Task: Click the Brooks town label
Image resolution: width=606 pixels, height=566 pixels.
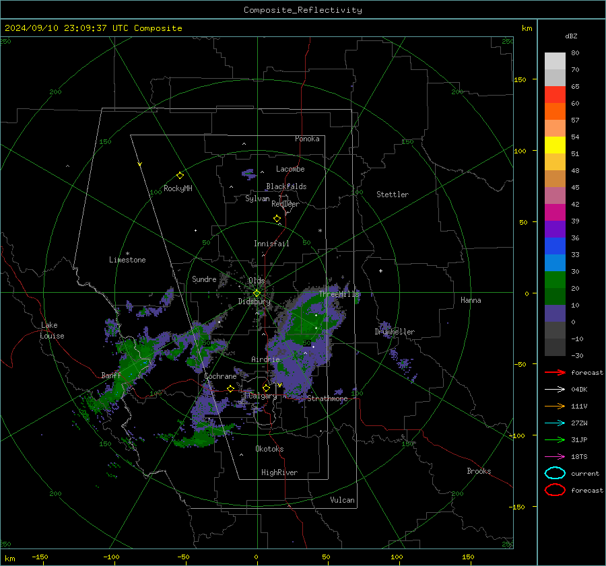Action: [x=479, y=471]
